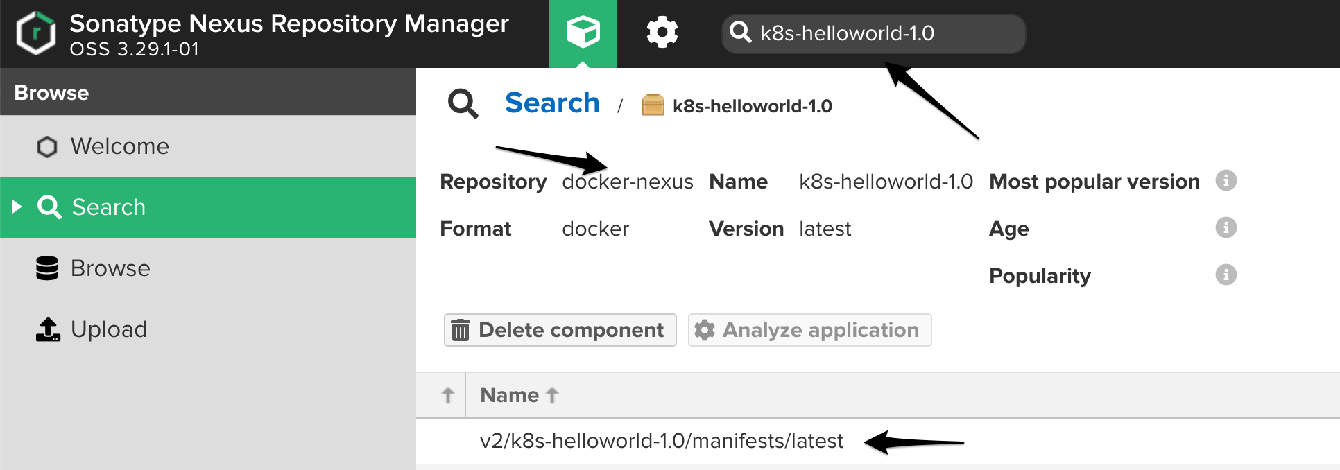This screenshot has height=470, width=1340.
Task: Click the Delete component button
Action: tap(560, 330)
